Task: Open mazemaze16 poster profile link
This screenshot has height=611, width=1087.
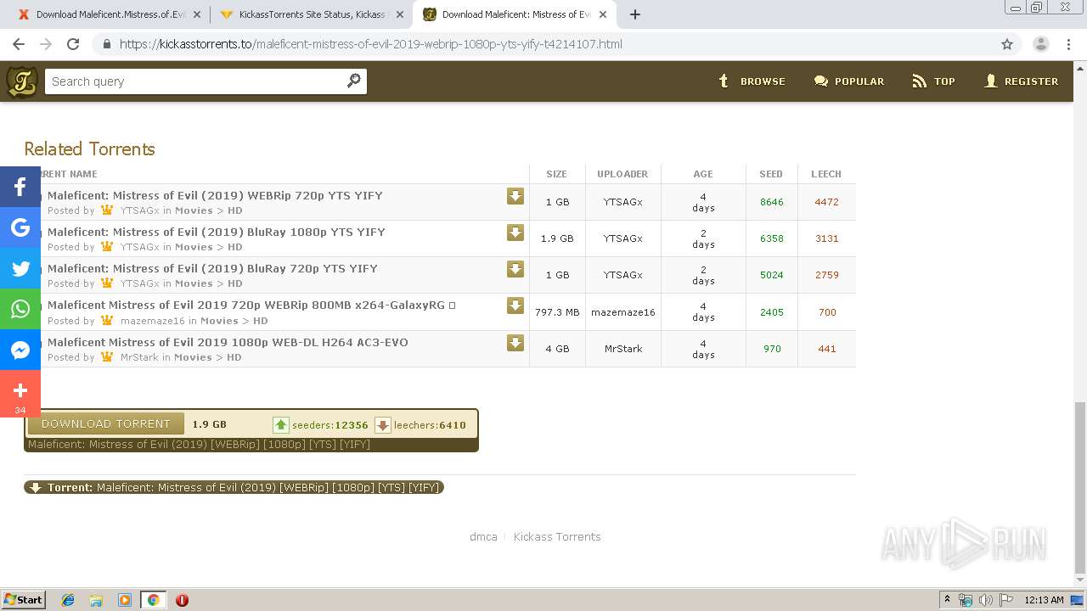Action: 153,321
